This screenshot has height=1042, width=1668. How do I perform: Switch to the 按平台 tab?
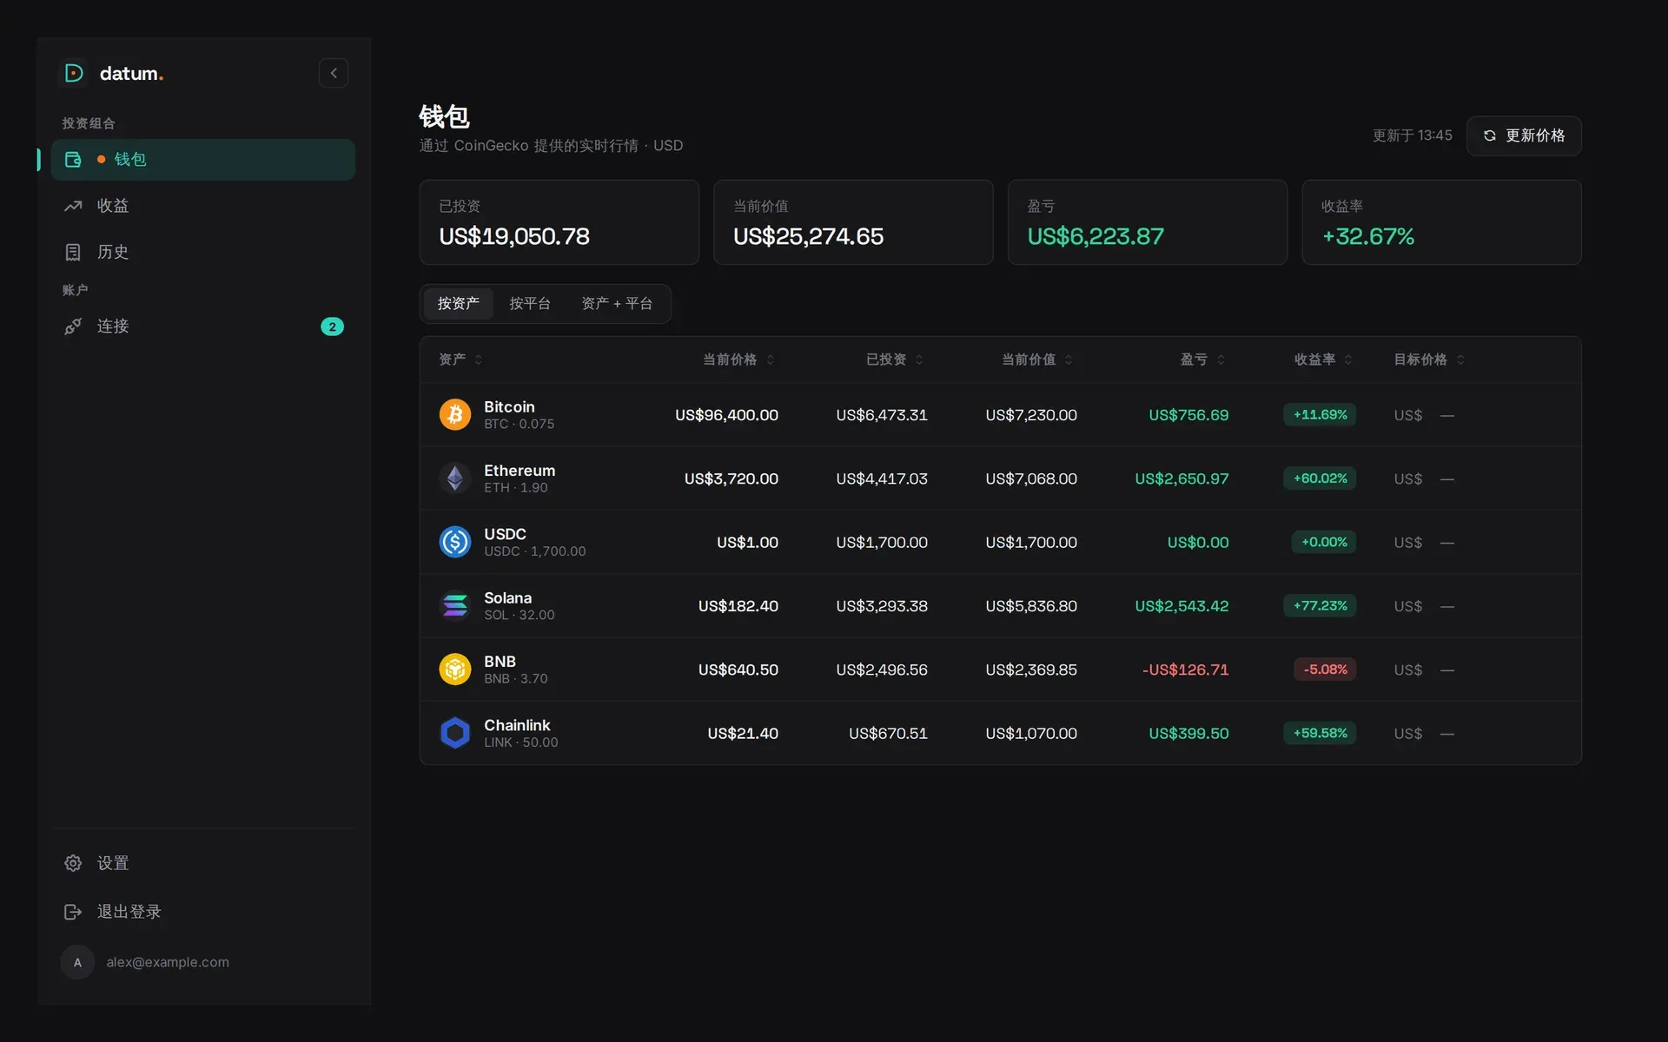click(x=530, y=303)
